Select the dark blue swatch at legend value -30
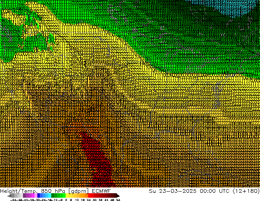260x201 pixels. [x=39, y=196]
